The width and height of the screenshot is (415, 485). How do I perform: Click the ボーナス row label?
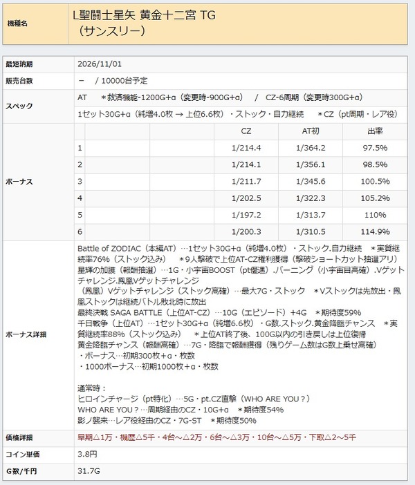click(x=19, y=182)
